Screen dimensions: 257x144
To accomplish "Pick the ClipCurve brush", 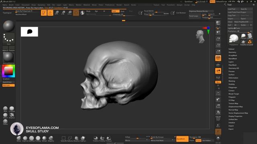I will click(83, 139).
